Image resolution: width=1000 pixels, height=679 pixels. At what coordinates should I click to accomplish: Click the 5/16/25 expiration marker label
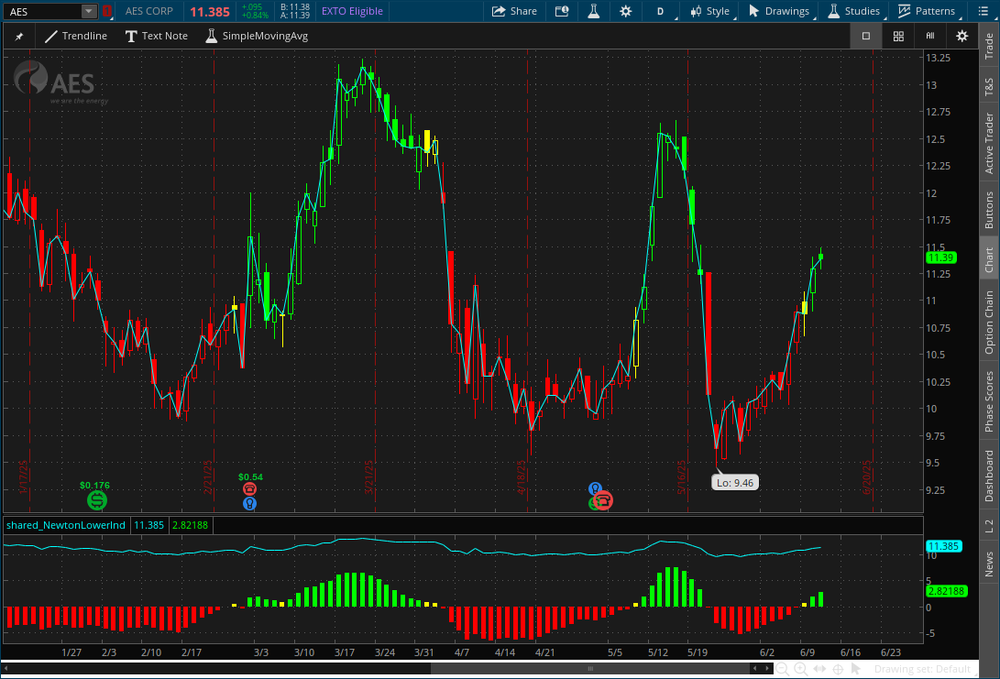pos(681,477)
